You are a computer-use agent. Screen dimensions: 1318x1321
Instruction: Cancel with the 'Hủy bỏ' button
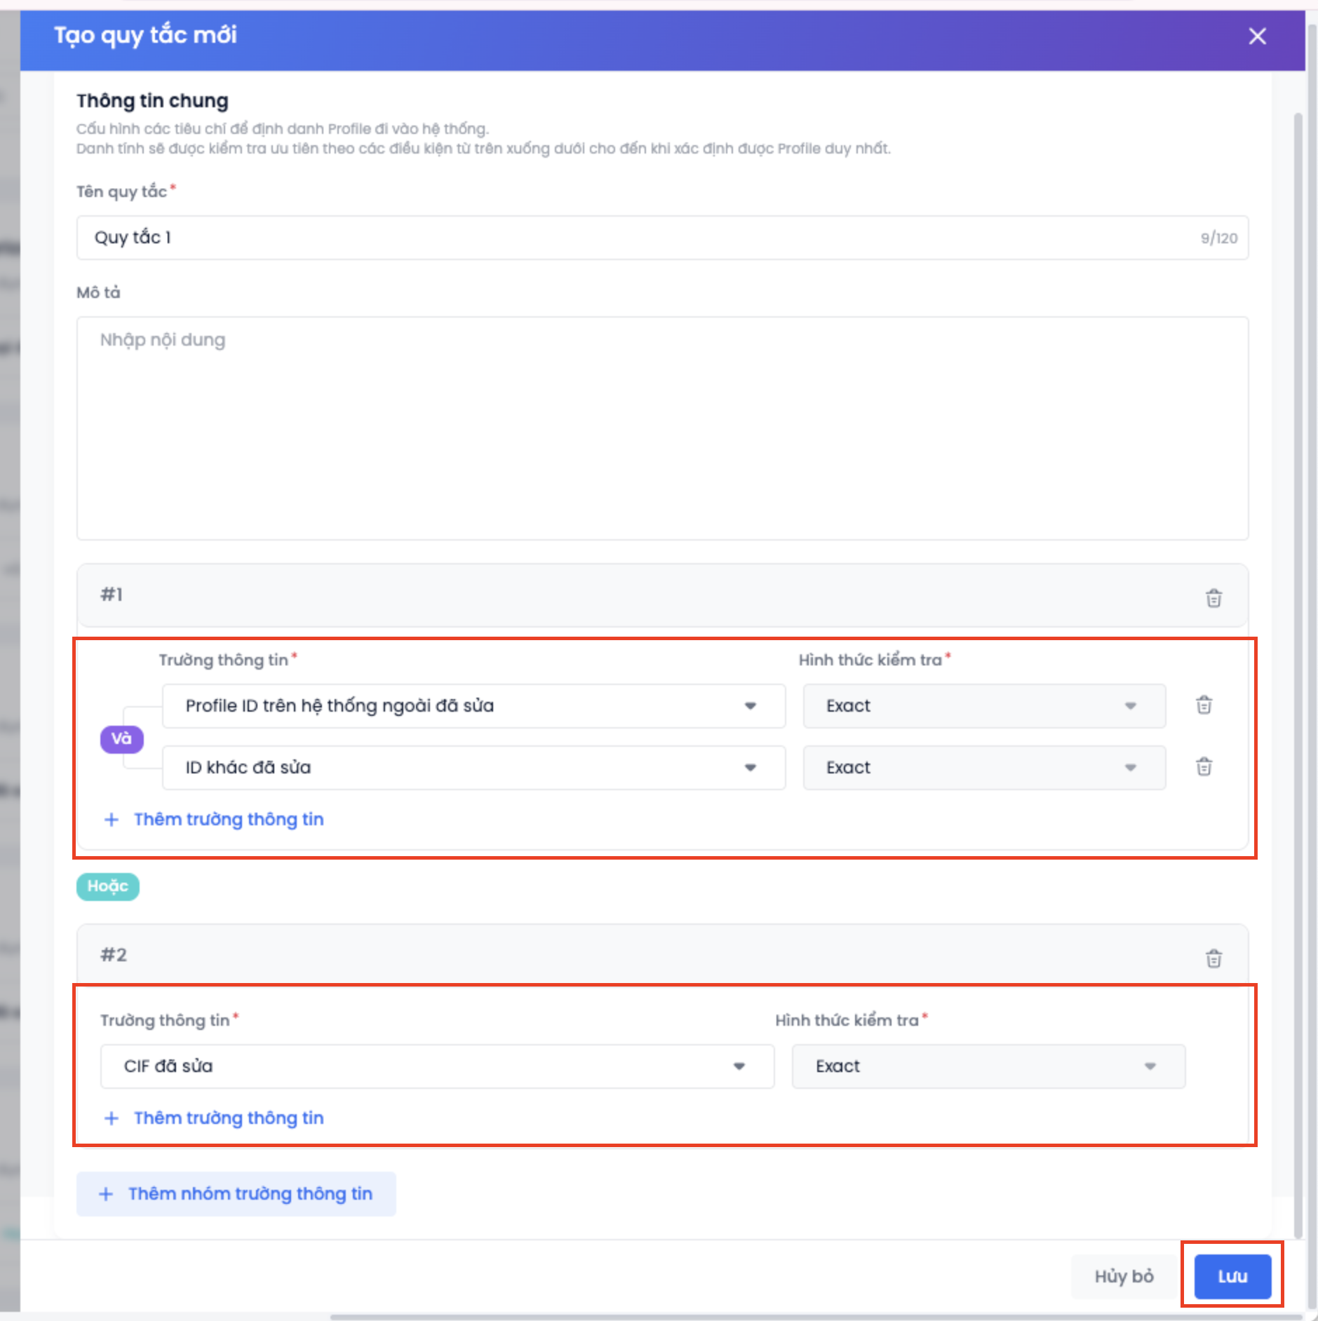1124,1276
